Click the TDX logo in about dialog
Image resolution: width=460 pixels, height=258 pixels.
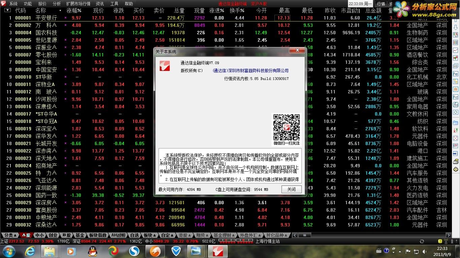pos(165,66)
